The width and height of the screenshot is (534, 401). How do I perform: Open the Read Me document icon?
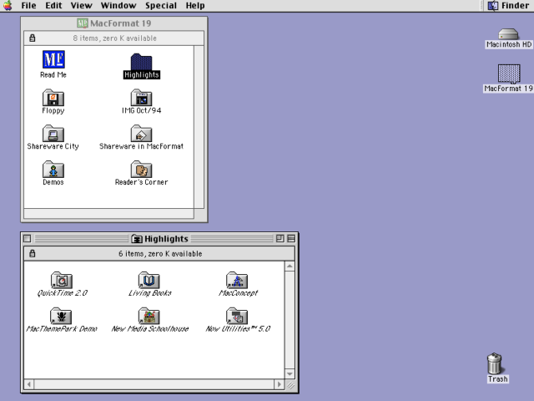click(x=53, y=59)
